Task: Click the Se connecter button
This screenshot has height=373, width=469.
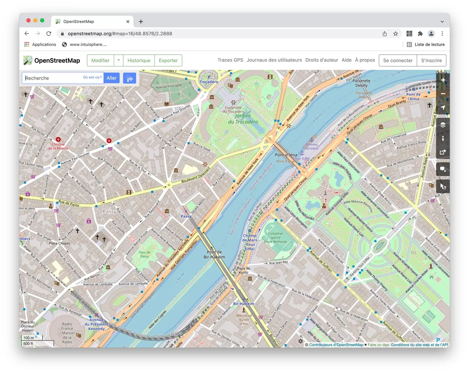Action: pyautogui.click(x=397, y=61)
